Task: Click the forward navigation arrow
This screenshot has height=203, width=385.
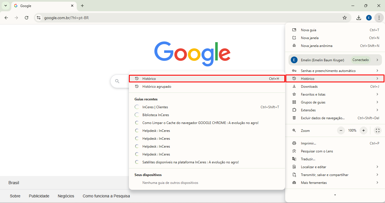Action: pos(16,18)
